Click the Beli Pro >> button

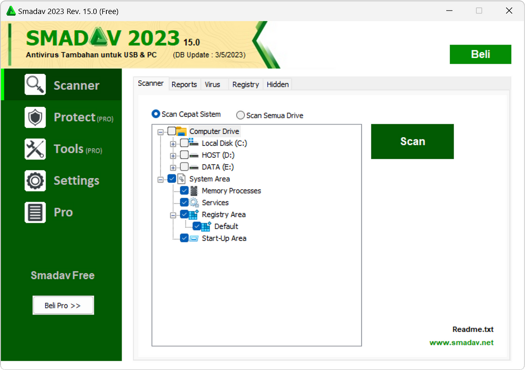pyautogui.click(x=63, y=305)
